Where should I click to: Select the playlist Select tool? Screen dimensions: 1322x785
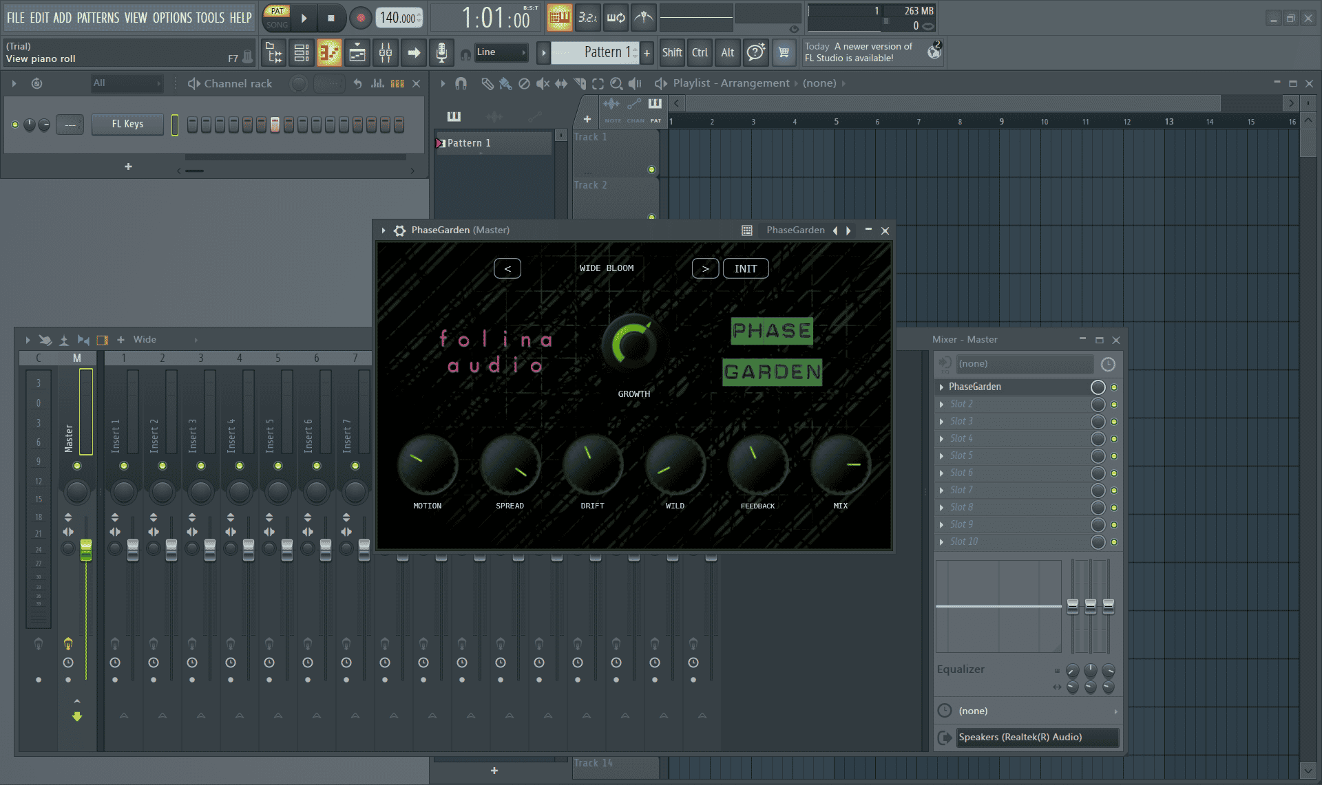(598, 83)
